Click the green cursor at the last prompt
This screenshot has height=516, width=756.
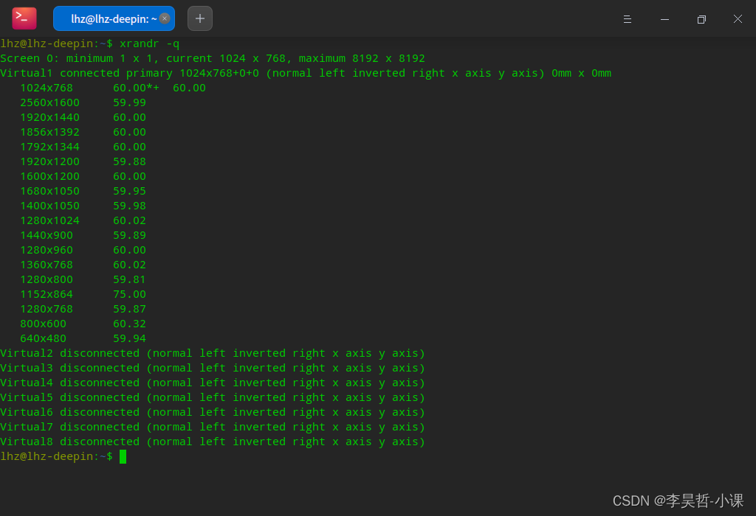[123, 457]
